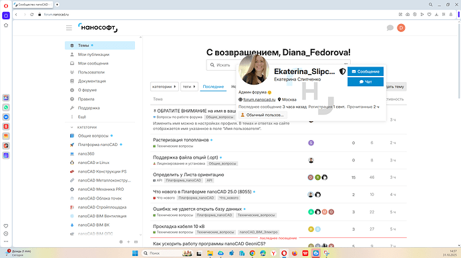The height and width of the screenshot is (258, 461).
Task: Open topic Прокладка кабеля 10 кВ
Action: 178,226
